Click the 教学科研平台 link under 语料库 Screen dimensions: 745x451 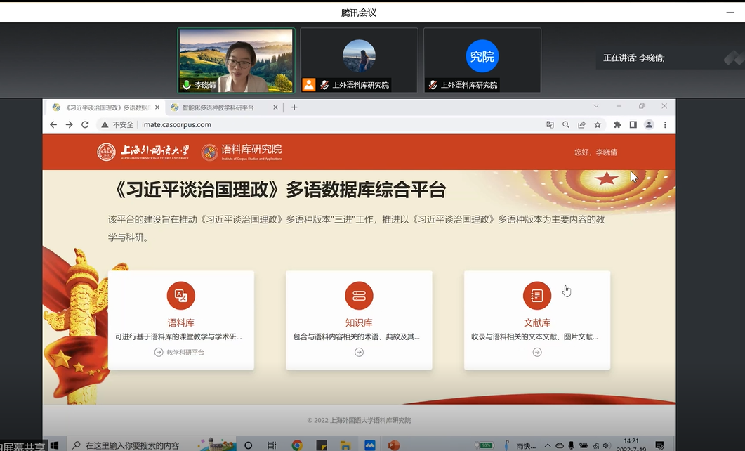coord(180,353)
